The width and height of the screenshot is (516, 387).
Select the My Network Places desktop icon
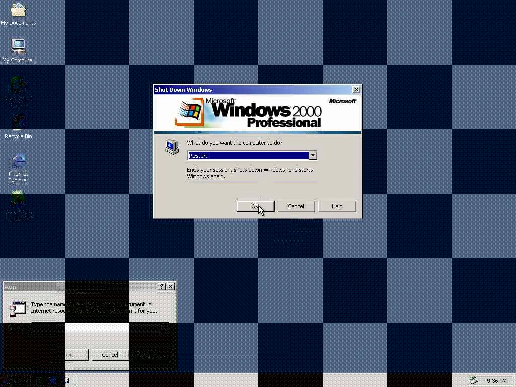coord(18,92)
